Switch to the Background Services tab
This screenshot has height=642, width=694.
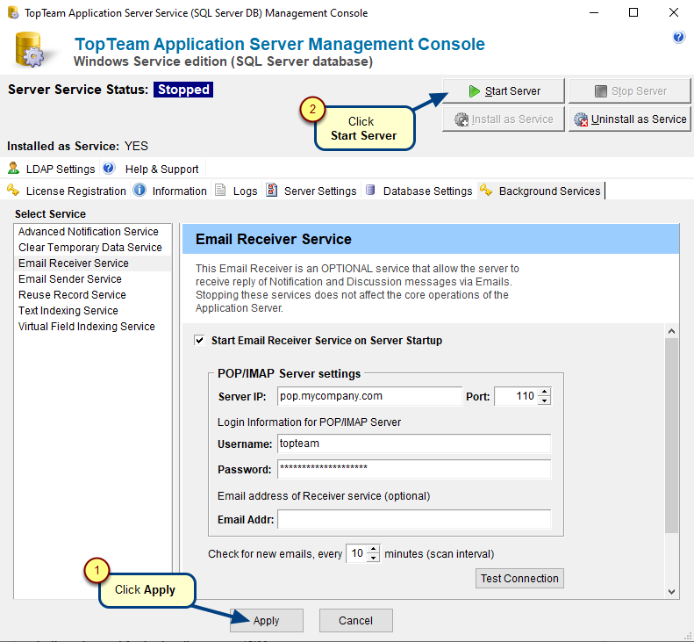pos(540,191)
